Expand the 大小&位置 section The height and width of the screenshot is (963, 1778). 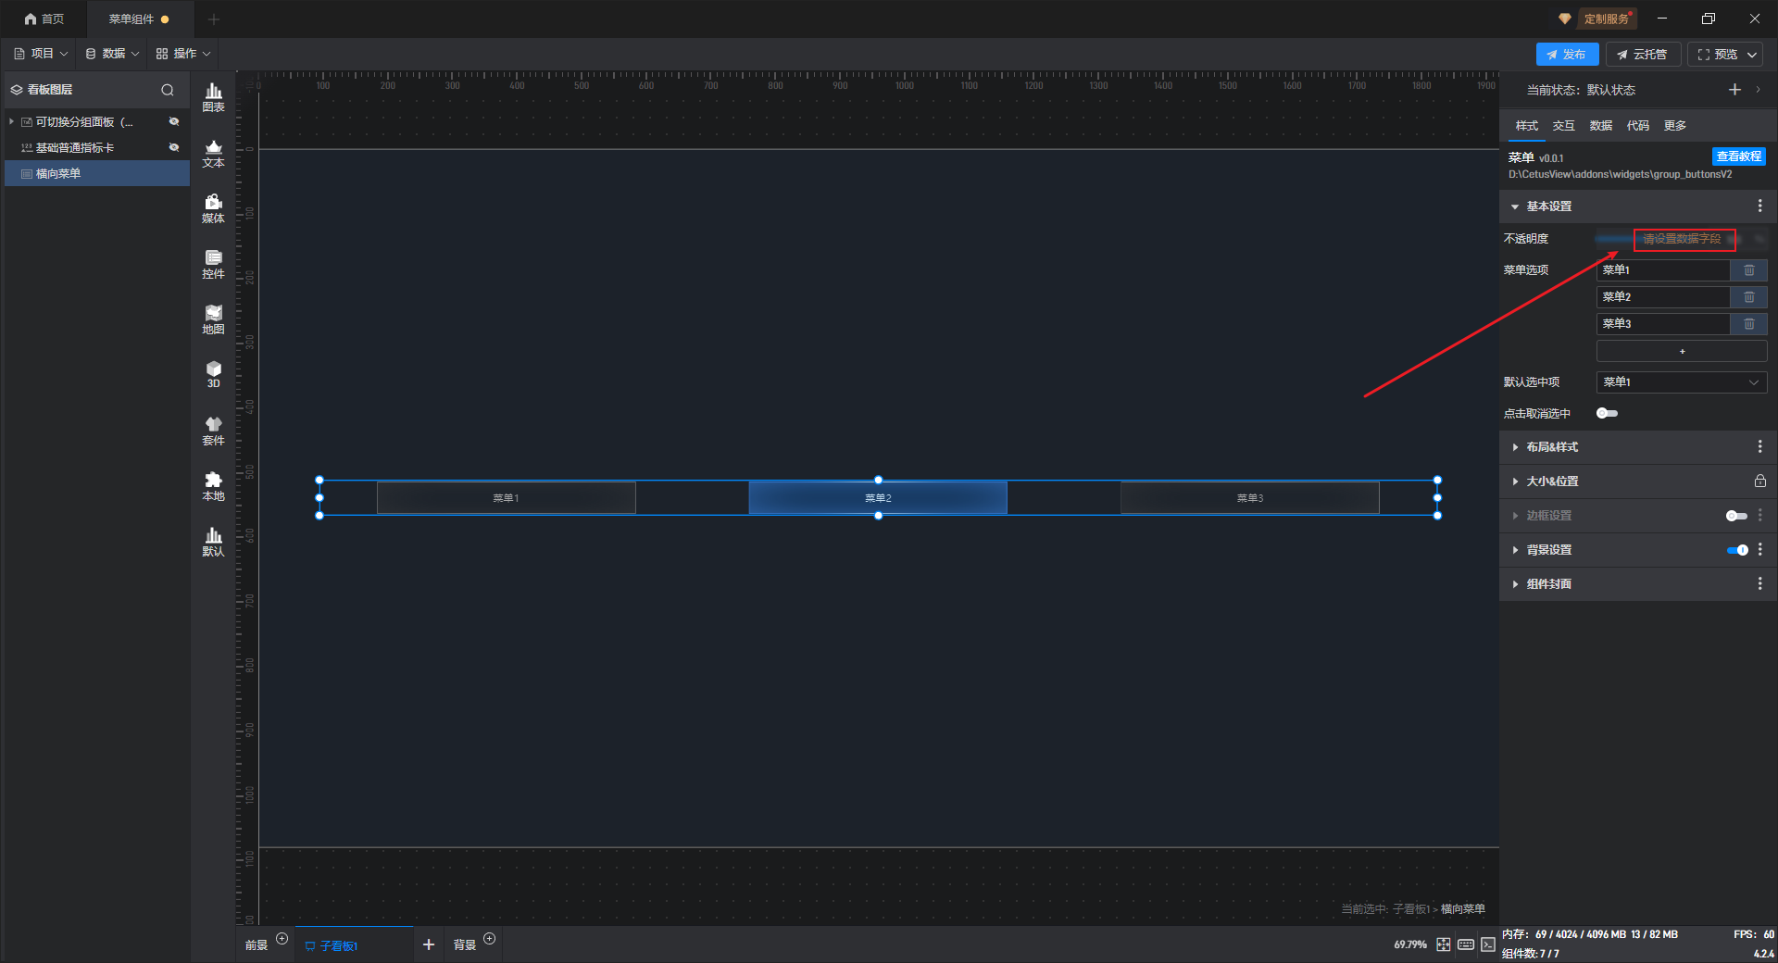point(1515,481)
